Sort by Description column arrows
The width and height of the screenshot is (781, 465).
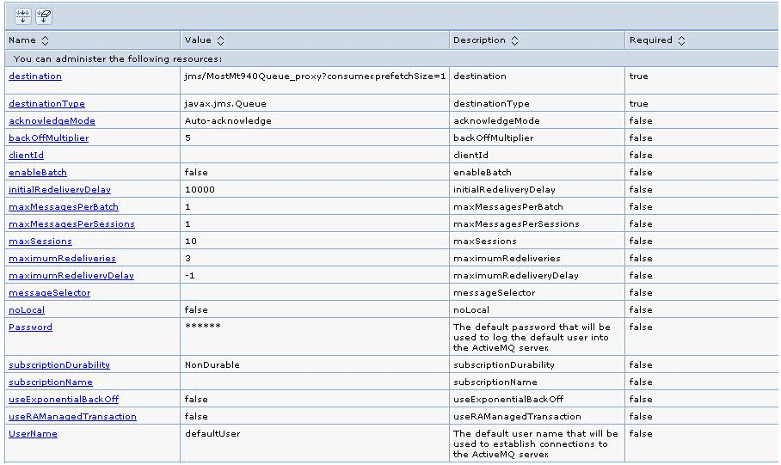(514, 40)
